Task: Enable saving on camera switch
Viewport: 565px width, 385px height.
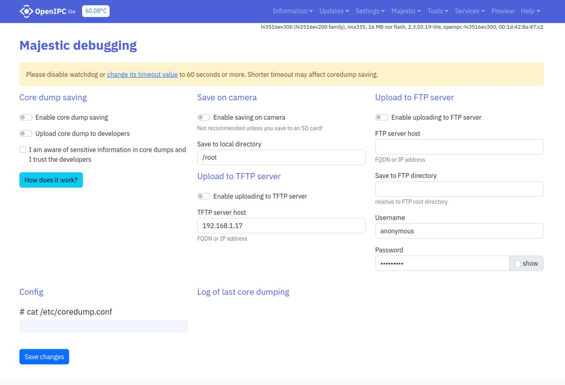Action: point(203,117)
